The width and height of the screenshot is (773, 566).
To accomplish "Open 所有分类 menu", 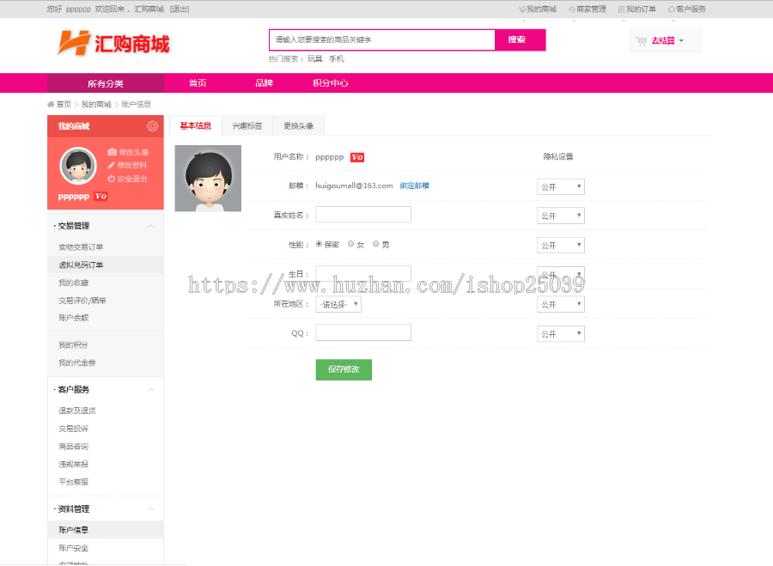I will pos(106,83).
